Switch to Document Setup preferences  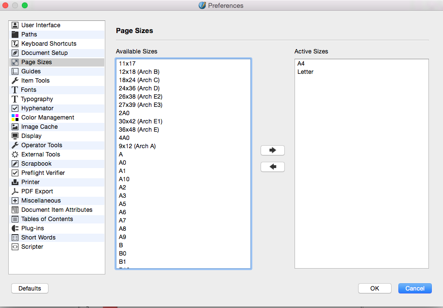(44, 53)
